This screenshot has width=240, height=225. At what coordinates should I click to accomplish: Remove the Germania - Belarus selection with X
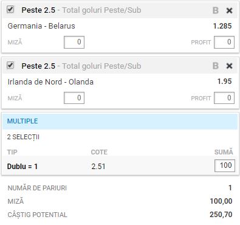coord(229,10)
